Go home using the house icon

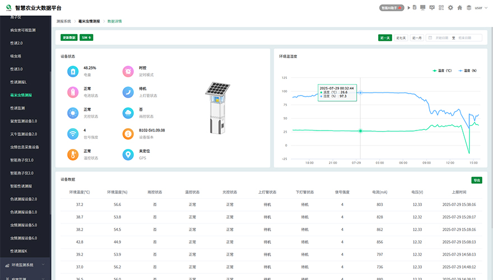click(x=459, y=8)
